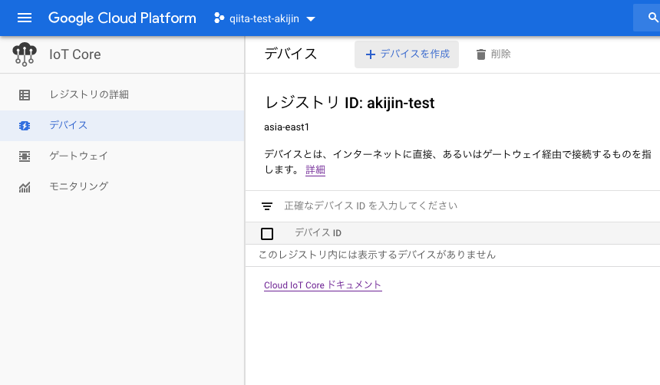Click the IoT Core product title
This screenshot has width=660, height=385.
click(x=75, y=54)
